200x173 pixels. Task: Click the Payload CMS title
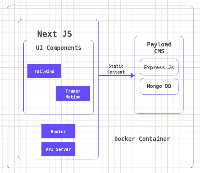click(159, 48)
